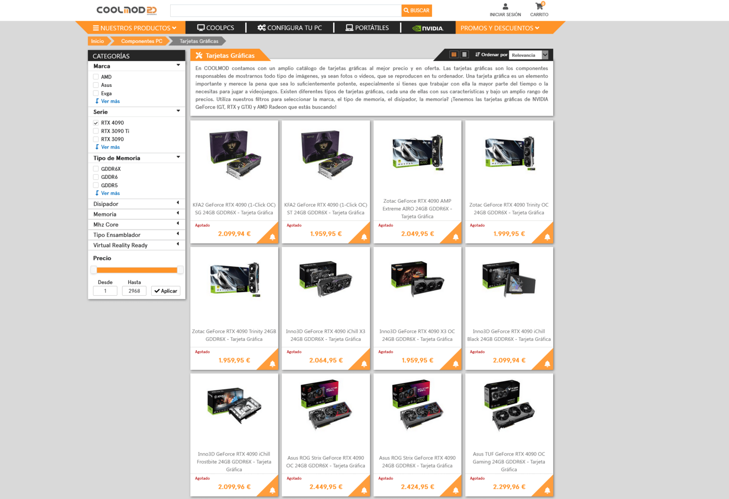Viewport: 729px width, 499px height.
Task: Toggle the Asus brand checkbox
Action: [x=96, y=85]
